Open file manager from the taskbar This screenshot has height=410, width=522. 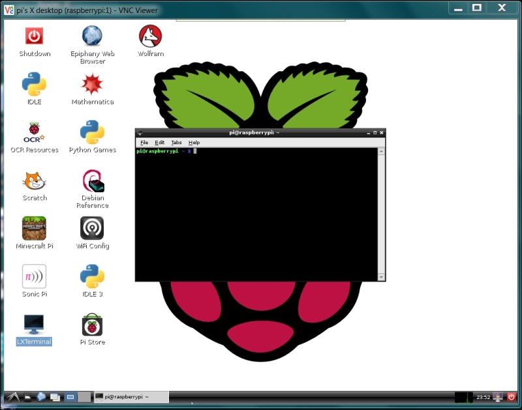pos(28,397)
